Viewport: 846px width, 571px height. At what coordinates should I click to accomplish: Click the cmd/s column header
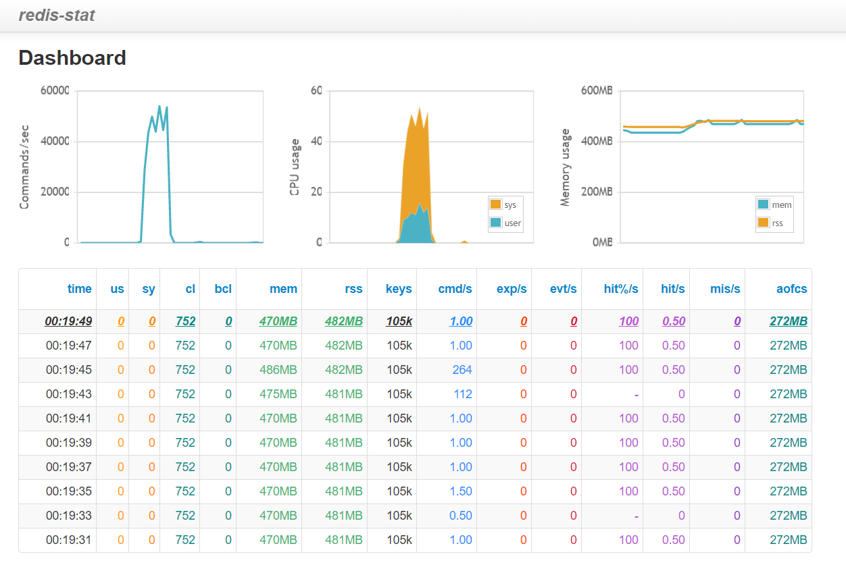[455, 289]
